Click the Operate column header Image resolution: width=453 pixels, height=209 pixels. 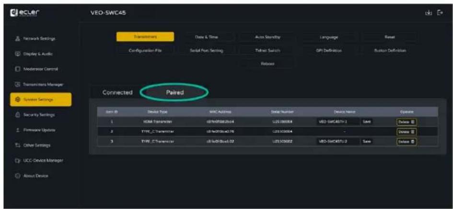pyautogui.click(x=407, y=111)
